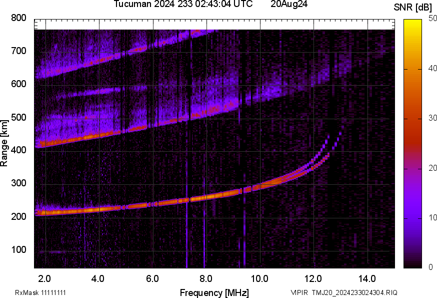Viewport: 437px width, 298px height.
Task: Click the range axis label '400'
Action: pos(18,150)
